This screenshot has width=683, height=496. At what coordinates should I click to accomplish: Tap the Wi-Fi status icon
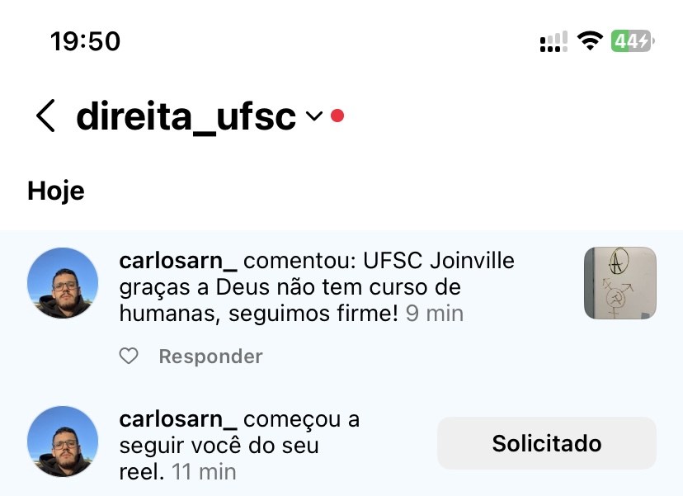pos(590,40)
